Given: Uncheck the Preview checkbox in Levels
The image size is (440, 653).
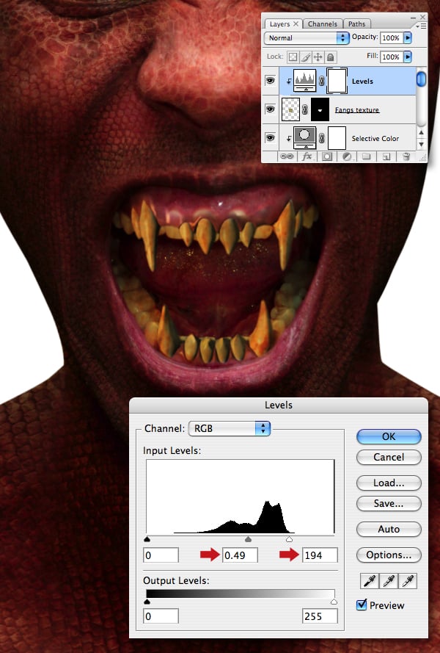Looking at the screenshot, I should click(362, 605).
